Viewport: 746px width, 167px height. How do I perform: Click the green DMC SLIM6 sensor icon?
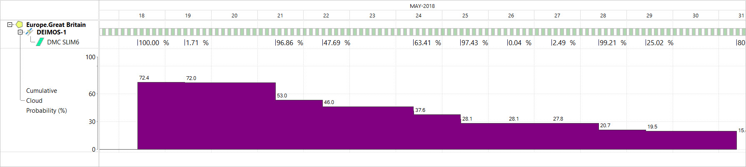(40, 42)
